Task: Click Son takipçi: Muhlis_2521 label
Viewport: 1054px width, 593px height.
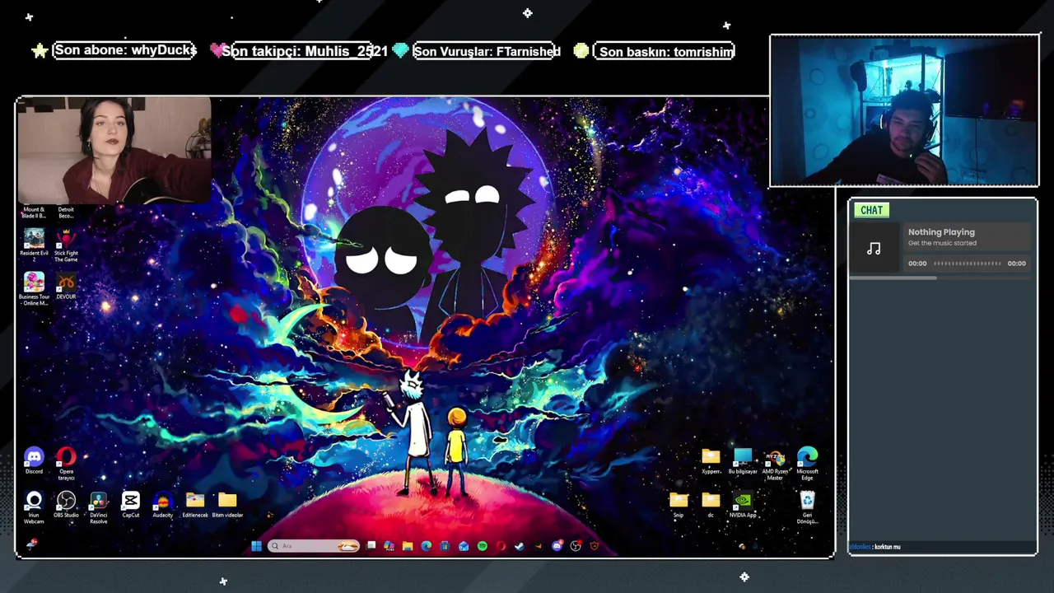Action: pyautogui.click(x=304, y=51)
